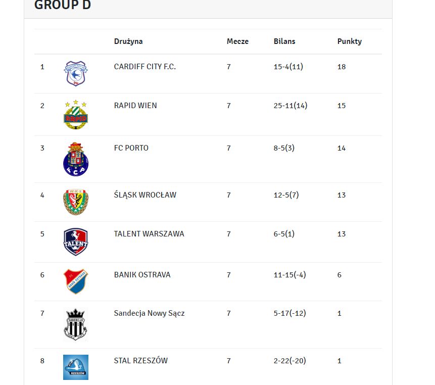Click the Punkty column header
The height and width of the screenshot is (385, 435).
(x=350, y=41)
